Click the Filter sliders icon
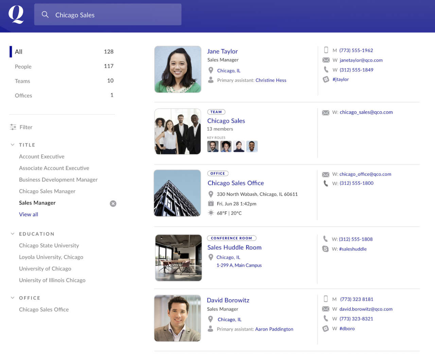435x354 pixels. (13, 127)
